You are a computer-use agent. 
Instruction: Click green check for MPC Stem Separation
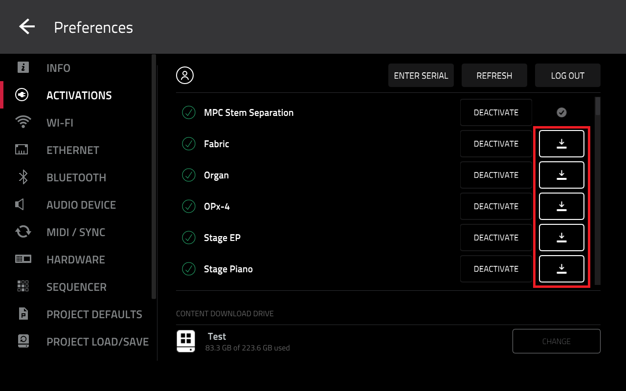tap(189, 112)
